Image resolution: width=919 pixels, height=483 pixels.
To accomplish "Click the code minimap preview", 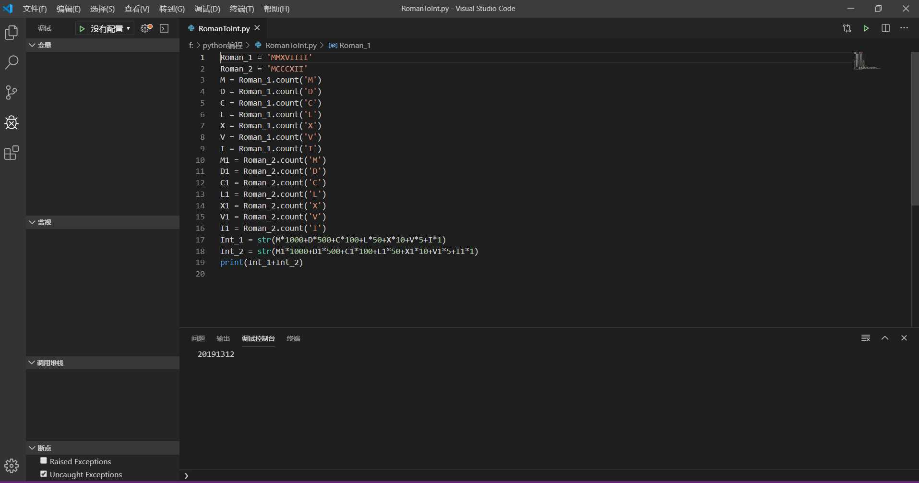I will 867,61.
